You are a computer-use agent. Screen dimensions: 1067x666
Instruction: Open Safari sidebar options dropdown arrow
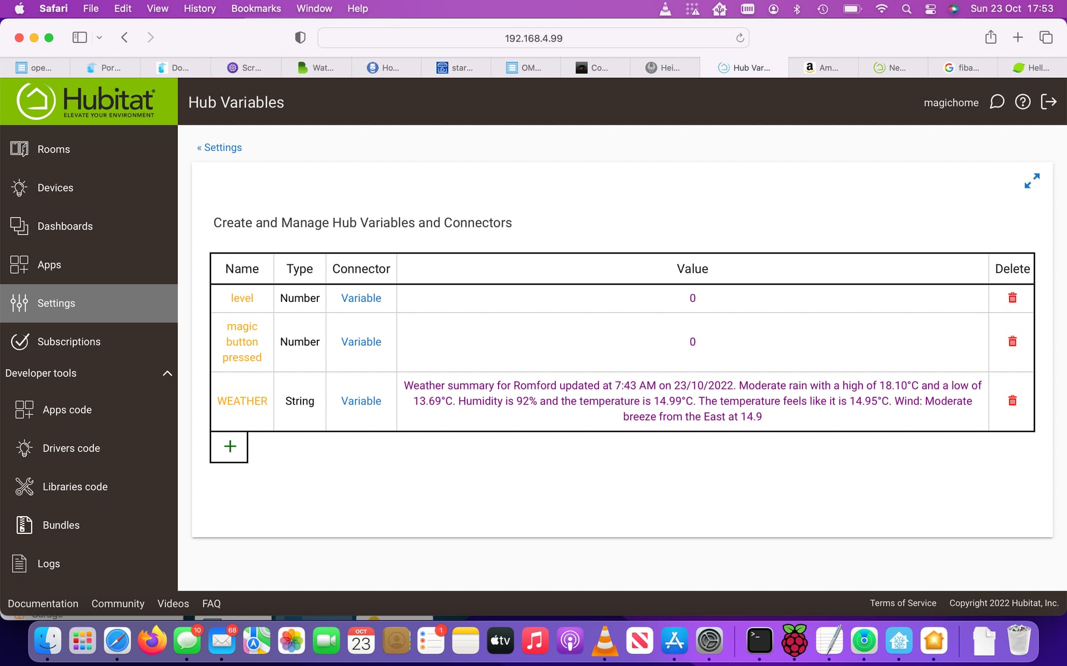[x=99, y=38]
